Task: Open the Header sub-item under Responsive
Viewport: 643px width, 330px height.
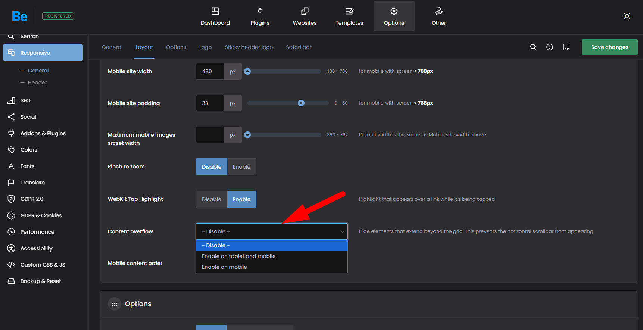Action: click(x=37, y=82)
